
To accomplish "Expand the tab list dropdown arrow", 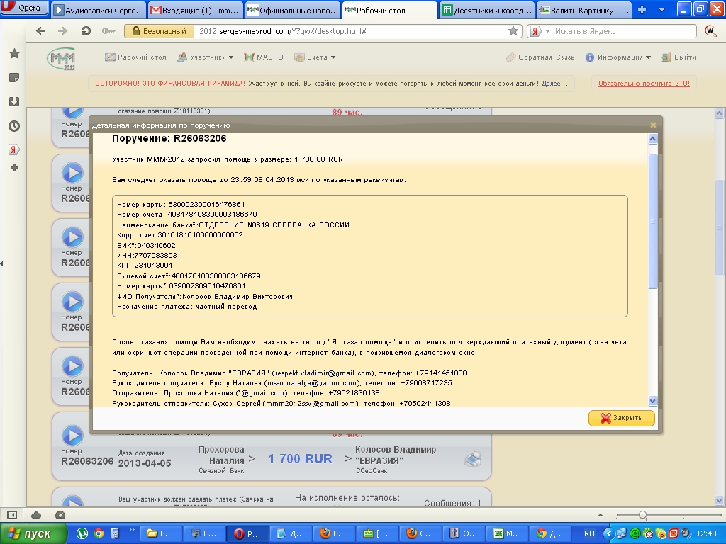I will (661, 10).
